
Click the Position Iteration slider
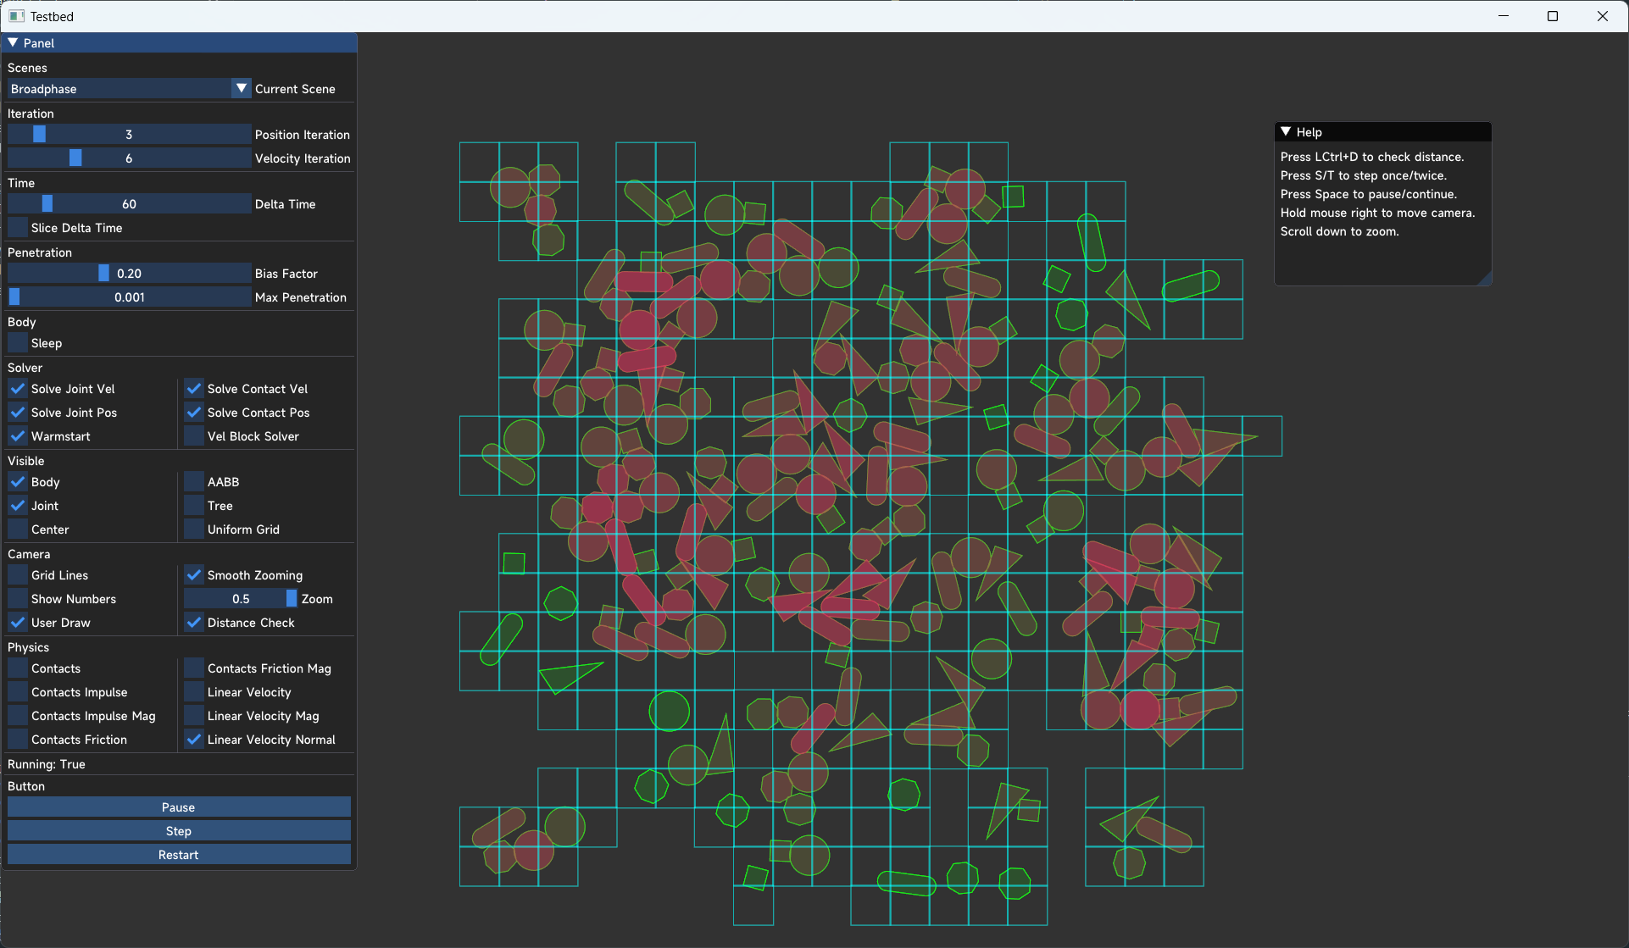pos(129,135)
